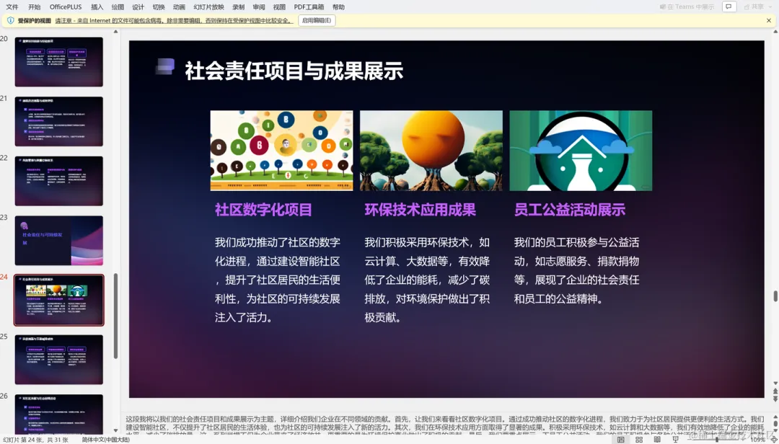Image resolution: width=779 pixels, height=444 pixels.
Task: Select slide 20 thumbnail
Action: pyautogui.click(x=58, y=61)
